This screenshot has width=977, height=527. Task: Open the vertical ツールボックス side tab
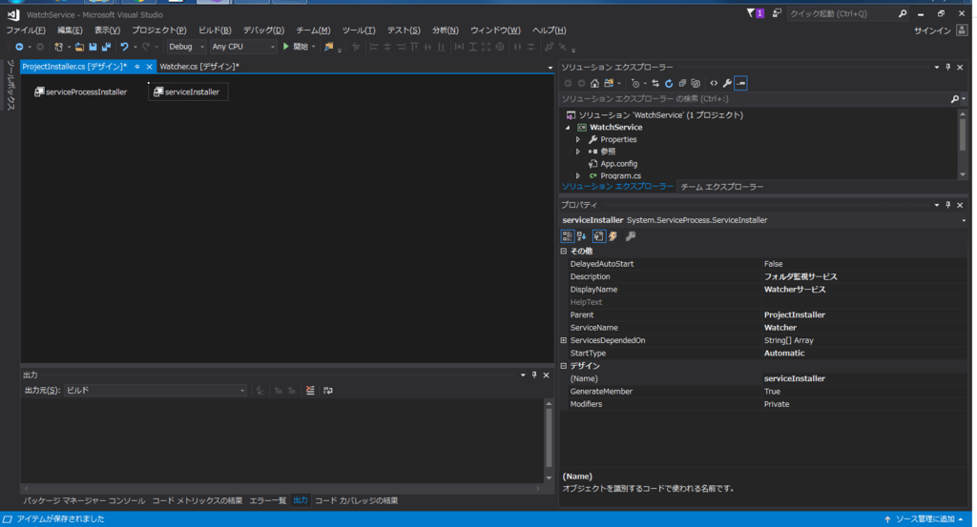10,85
